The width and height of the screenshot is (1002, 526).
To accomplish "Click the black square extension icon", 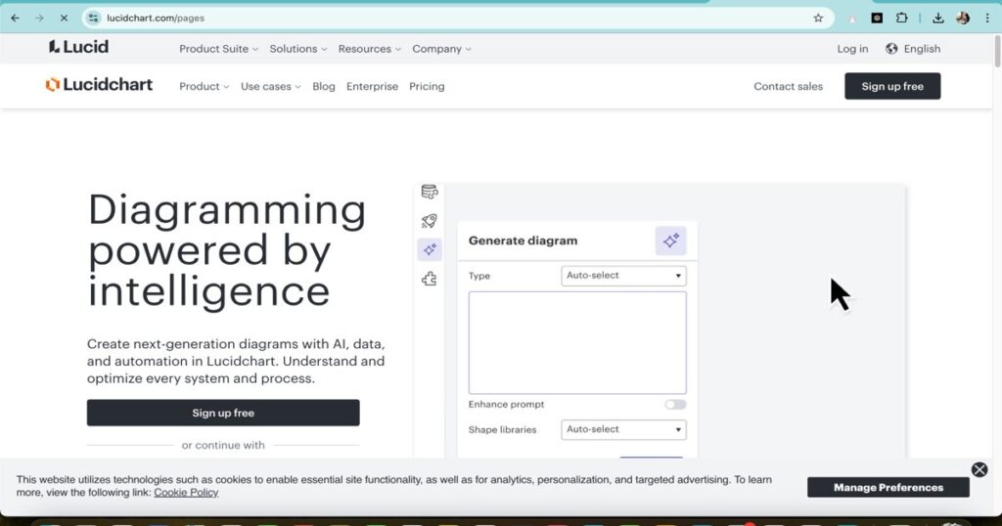I will pos(877,18).
